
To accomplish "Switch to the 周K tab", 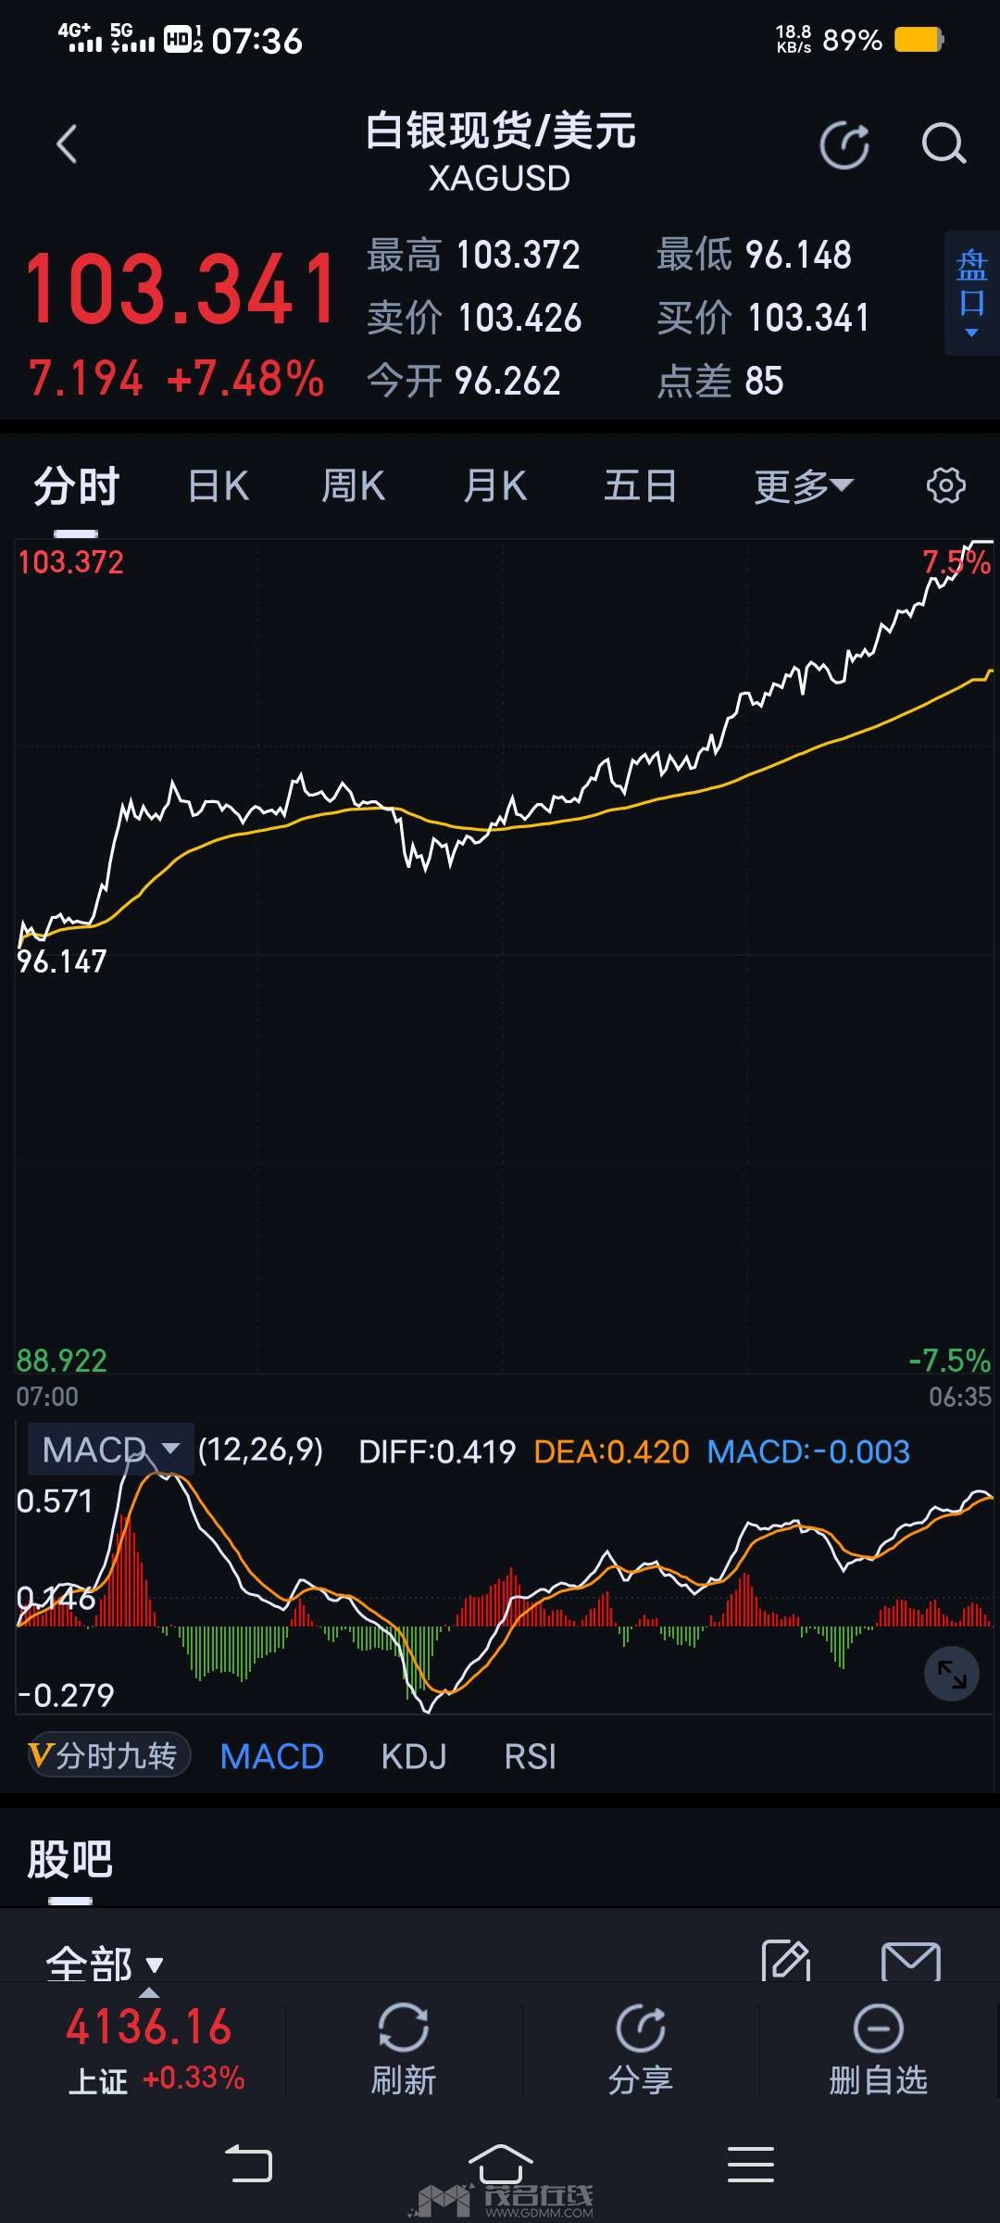I will tap(353, 485).
